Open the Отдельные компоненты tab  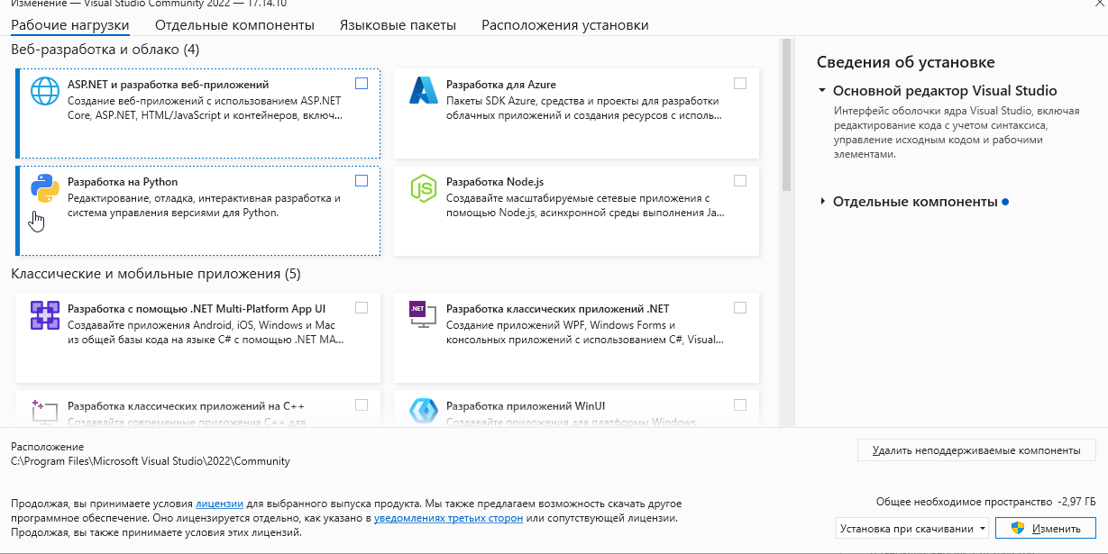pos(234,25)
